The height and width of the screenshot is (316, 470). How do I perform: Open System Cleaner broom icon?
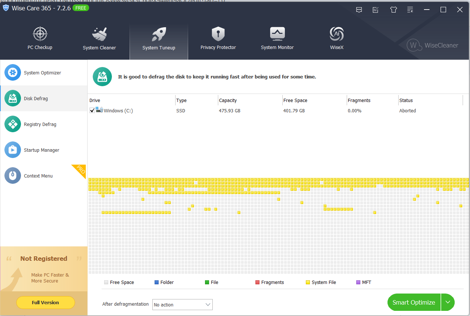coord(99,35)
